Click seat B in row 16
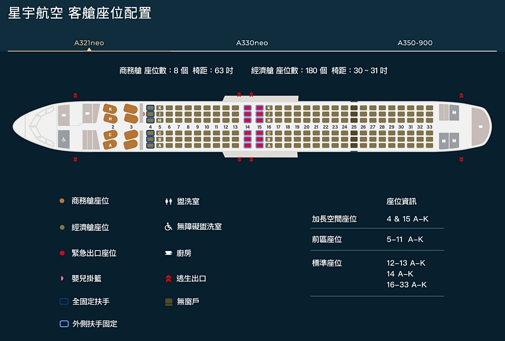Screen dimensions: 505x341 coord(269,139)
